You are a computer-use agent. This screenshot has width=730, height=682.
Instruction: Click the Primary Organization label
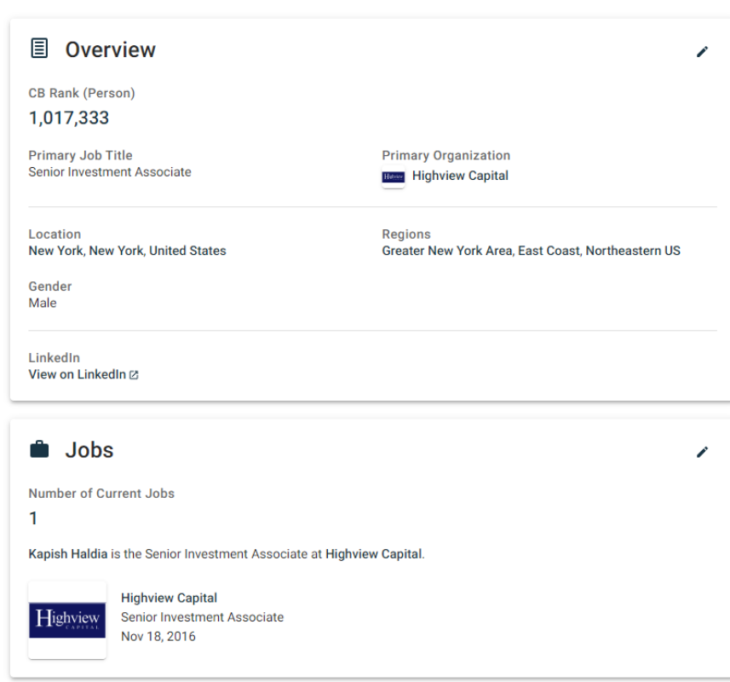[446, 155]
